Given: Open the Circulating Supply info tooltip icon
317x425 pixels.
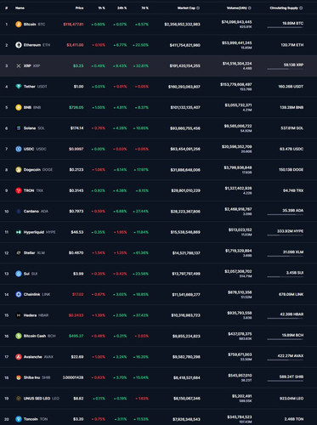Looking at the screenshot, I should [x=301, y=8].
